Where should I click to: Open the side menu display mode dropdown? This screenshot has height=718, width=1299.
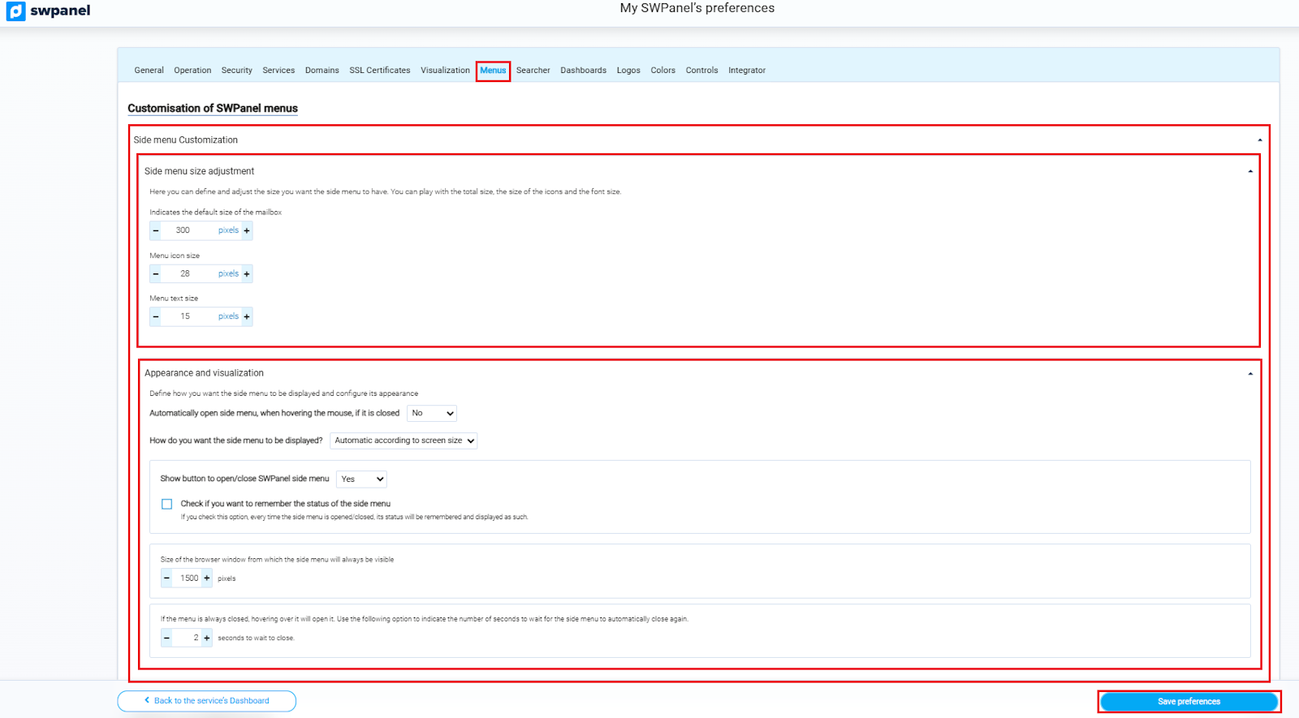pyautogui.click(x=404, y=441)
